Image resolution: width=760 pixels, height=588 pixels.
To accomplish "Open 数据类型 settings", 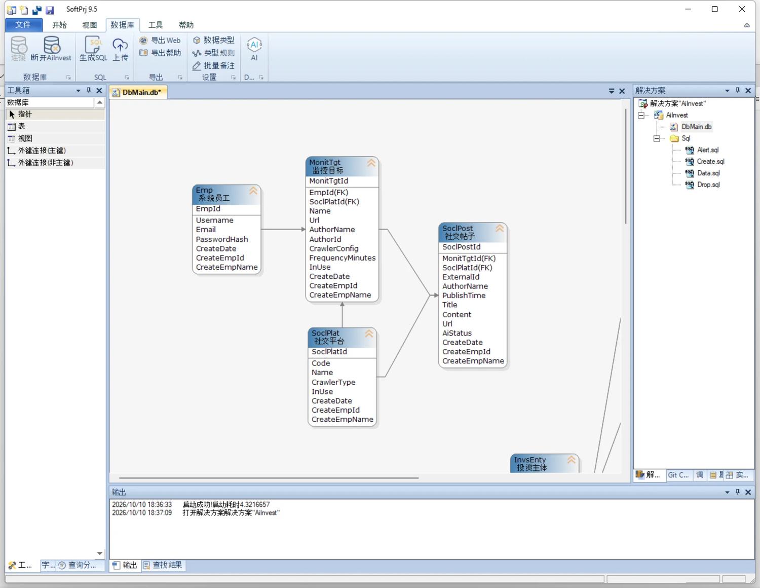I will coord(213,40).
